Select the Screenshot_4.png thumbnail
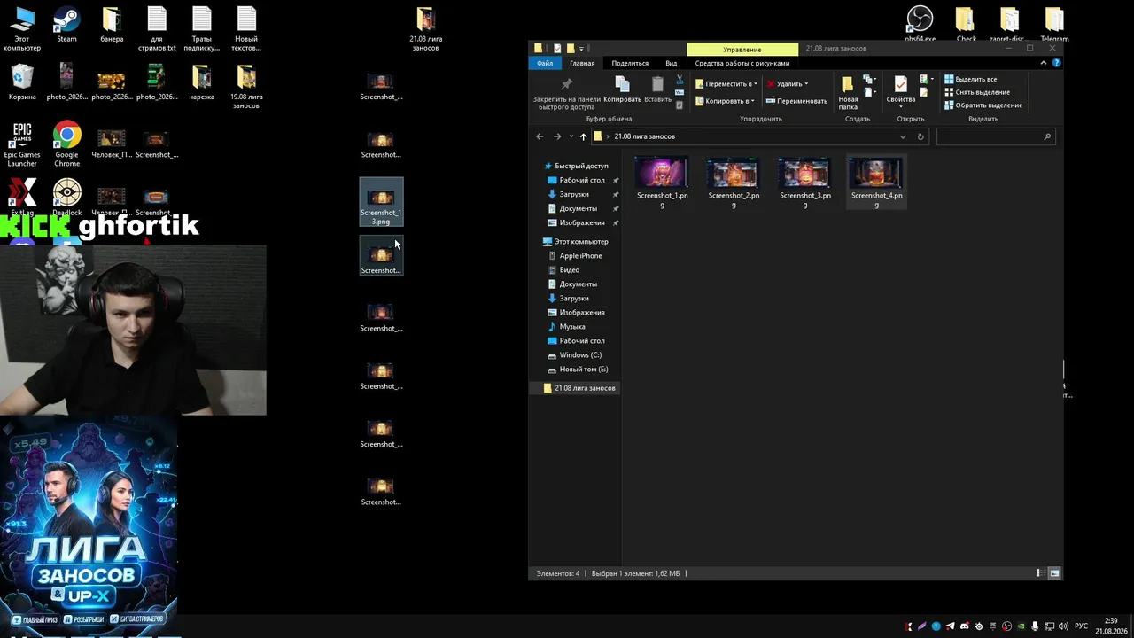Viewport: 1134px width, 638px height. click(x=876, y=183)
